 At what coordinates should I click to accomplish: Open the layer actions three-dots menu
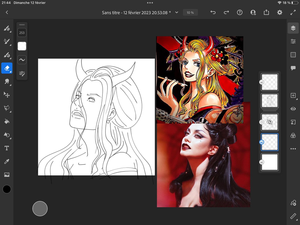coord(293,149)
